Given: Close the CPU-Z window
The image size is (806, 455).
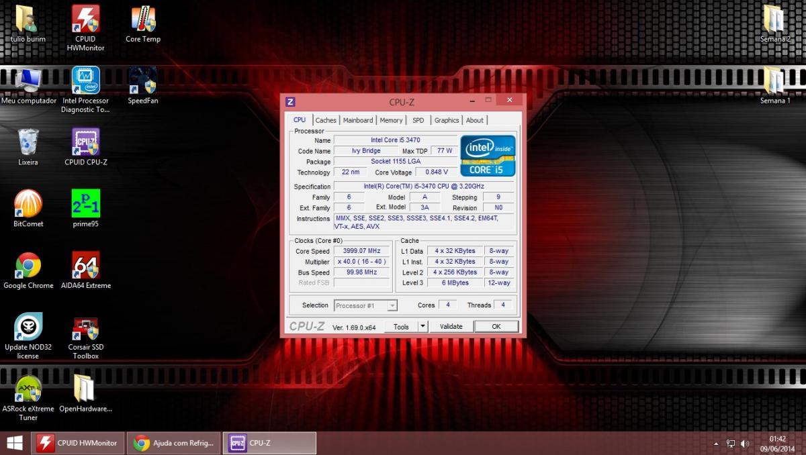Looking at the screenshot, I should click(x=508, y=101).
